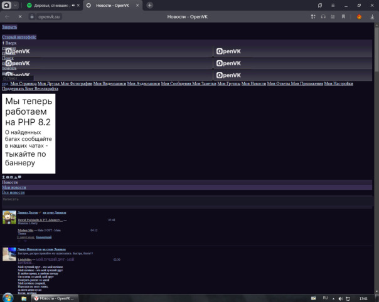Open «Мои Настройки» menu link
The height and width of the screenshot is (302, 379).
(339, 83)
